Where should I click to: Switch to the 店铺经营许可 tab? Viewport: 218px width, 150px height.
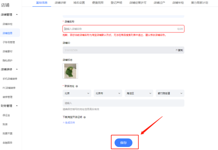(x=138, y=3)
